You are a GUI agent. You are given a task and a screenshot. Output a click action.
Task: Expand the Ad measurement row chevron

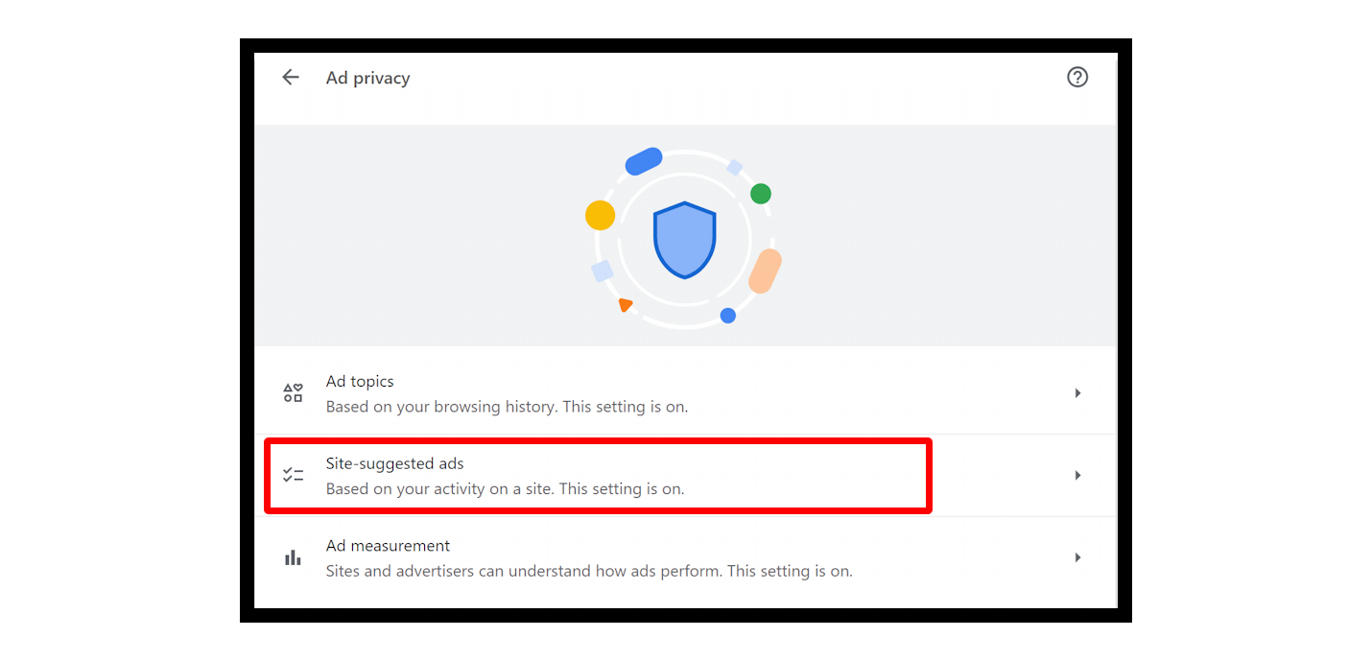(x=1076, y=557)
